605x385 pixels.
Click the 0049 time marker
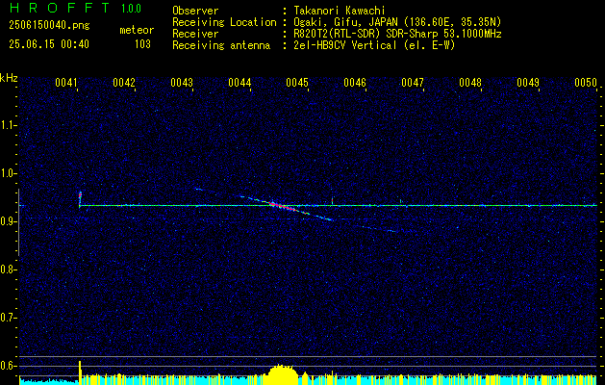tap(528, 82)
